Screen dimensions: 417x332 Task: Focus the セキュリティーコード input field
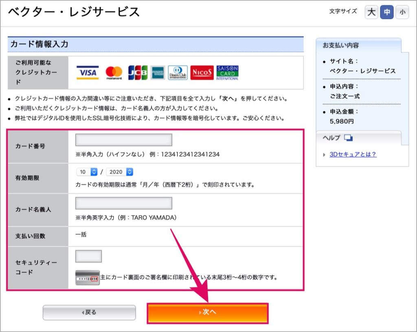[88, 256]
